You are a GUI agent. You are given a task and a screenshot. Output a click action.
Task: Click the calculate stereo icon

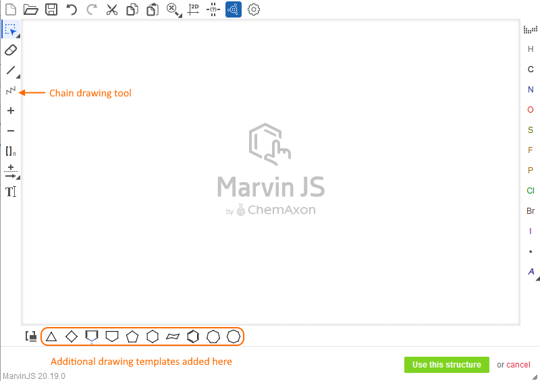pyautogui.click(x=213, y=9)
